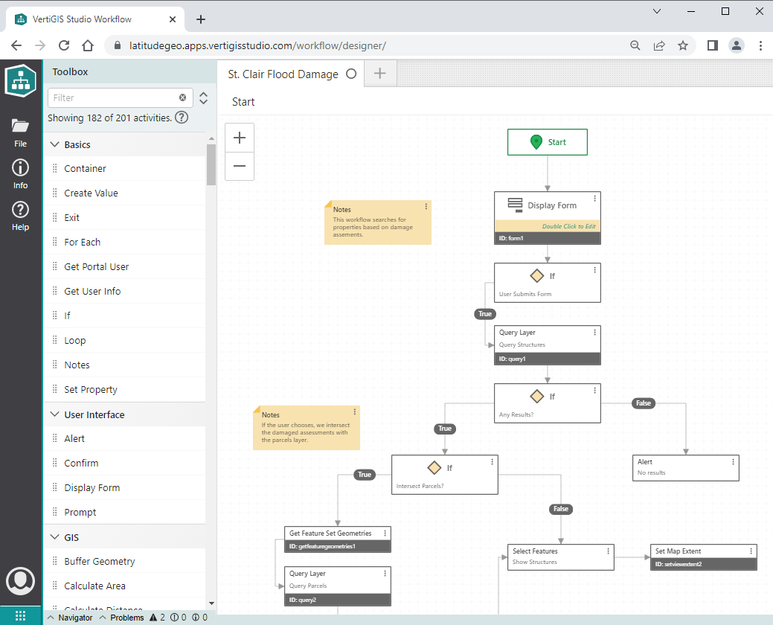This screenshot has width=773, height=625.
Task: Zoom out using the minus button on canvas
Action: tap(239, 166)
